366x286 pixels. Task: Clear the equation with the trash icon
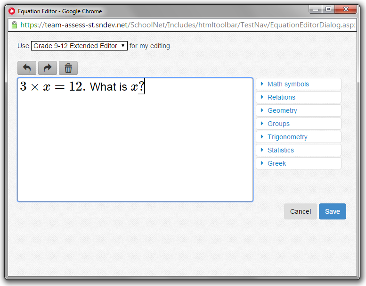(68, 68)
